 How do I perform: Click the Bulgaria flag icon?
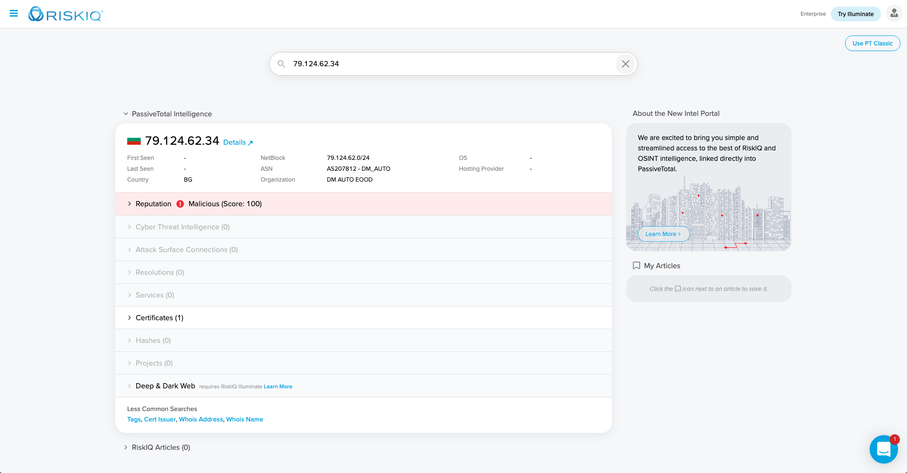[134, 141]
